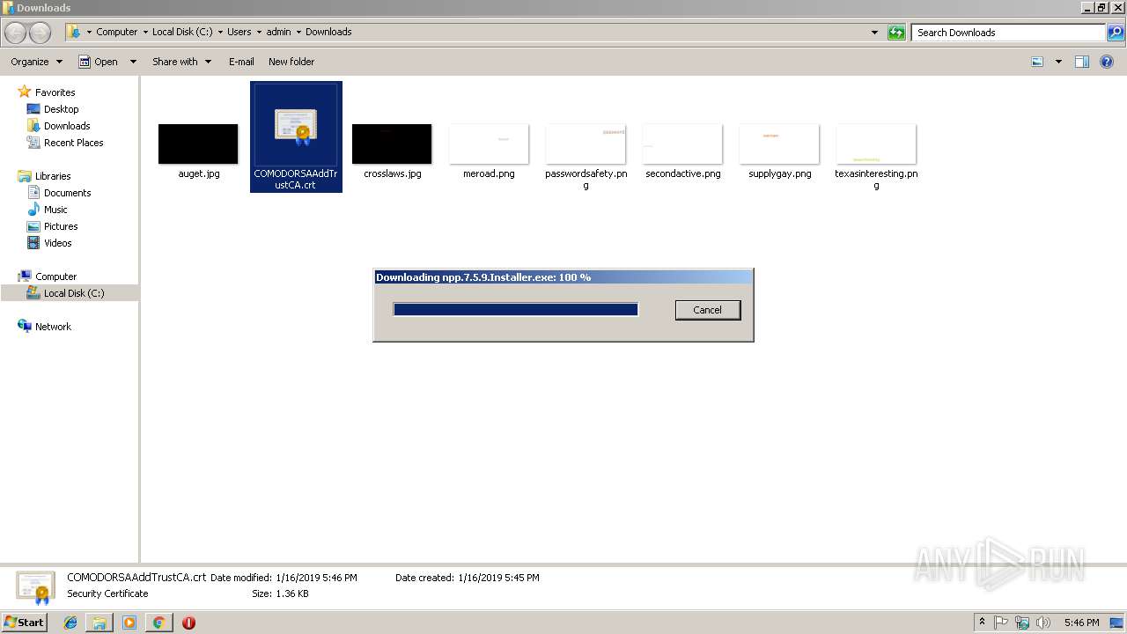This screenshot has height=634, width=1127.
Task: Show hidden tray icons arrow
Action: pos(982,623)
